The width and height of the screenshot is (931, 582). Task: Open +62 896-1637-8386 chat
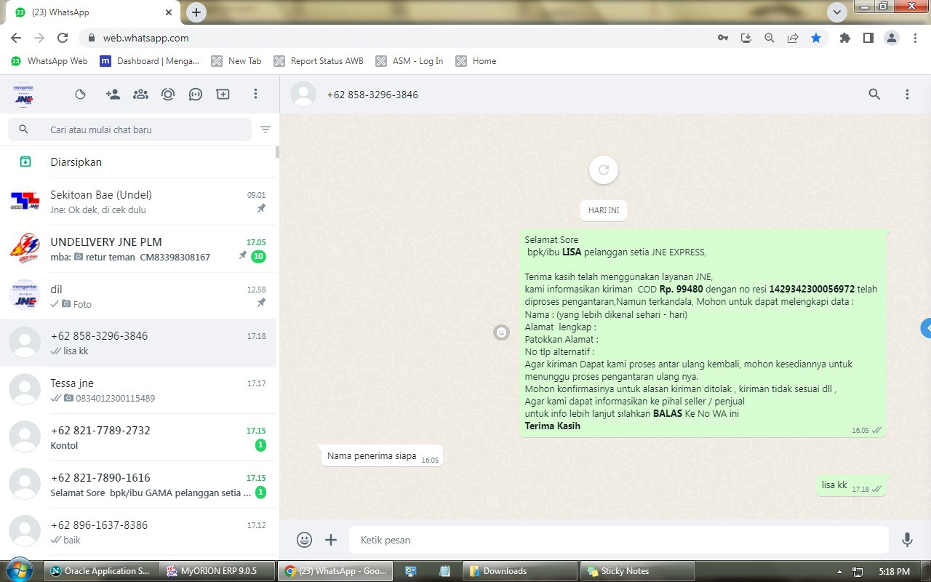138,532
